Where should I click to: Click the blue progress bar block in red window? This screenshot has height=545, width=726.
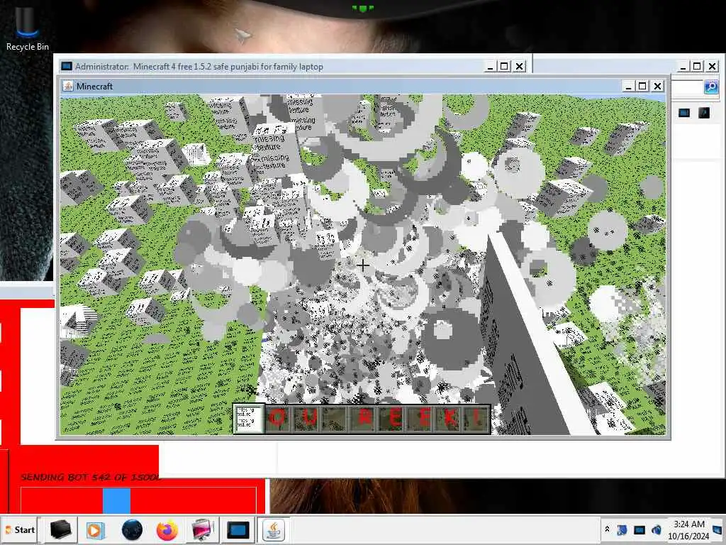(116, 500)
